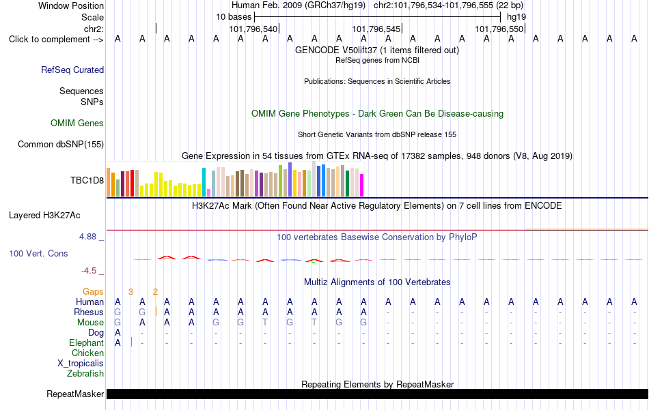649x410 pixels.
Task: Click the chr2:101,796,534-101,796,555 position title
Action: coord(448,5)
